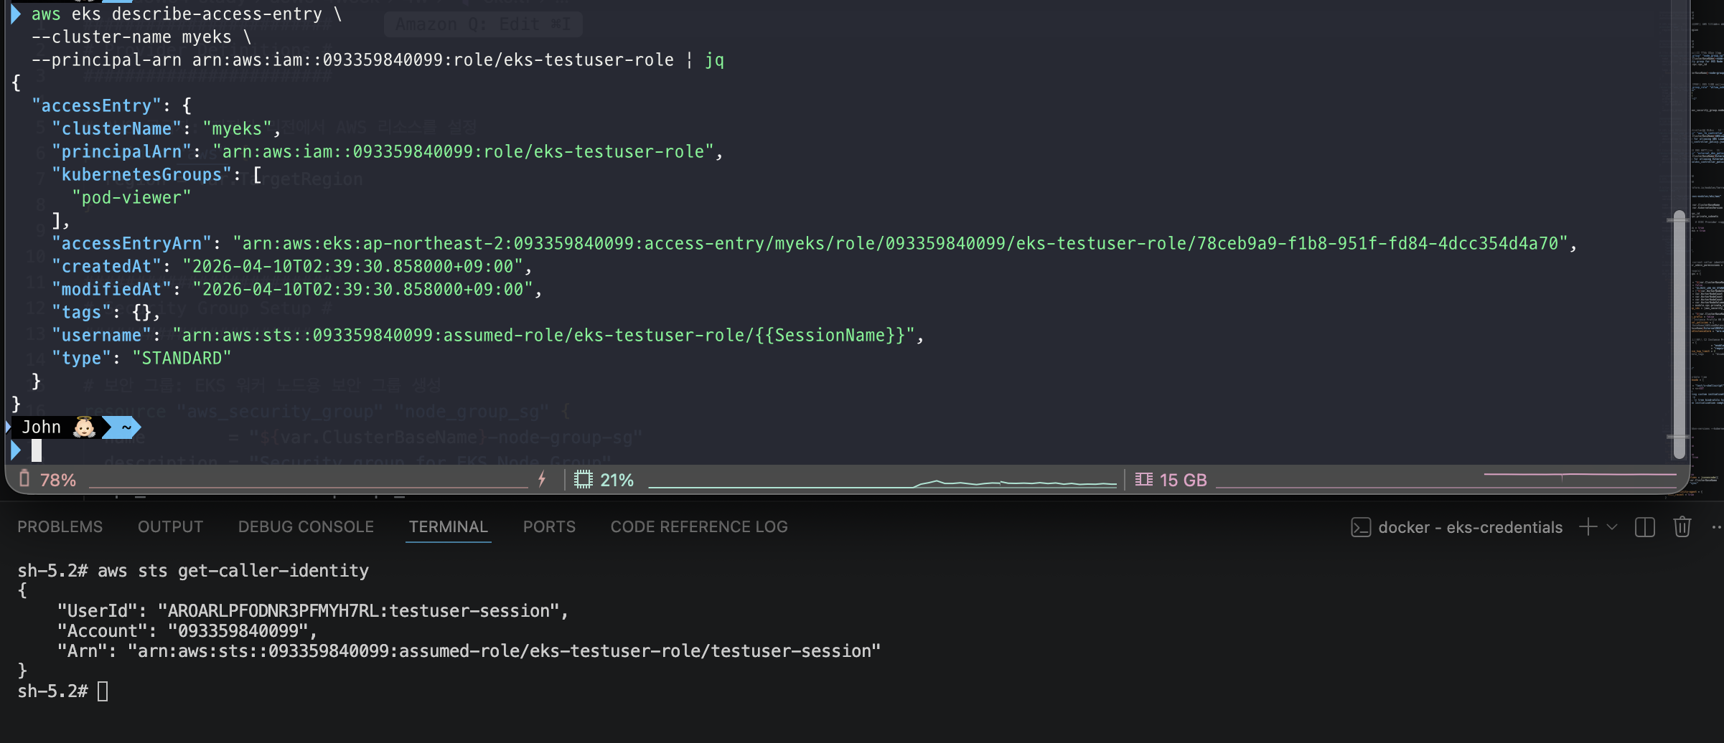Click the "pod-viewer" group value
This screenshot has height=743, width=1724.
tap(131, 198)
